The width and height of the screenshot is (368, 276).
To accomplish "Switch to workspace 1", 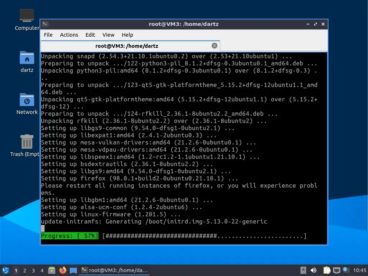I will click(x=16, y=270).
